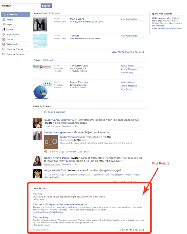Click the Web Results globe icon
This screenshot has width=187, height=234.
[x=4, y=44]
